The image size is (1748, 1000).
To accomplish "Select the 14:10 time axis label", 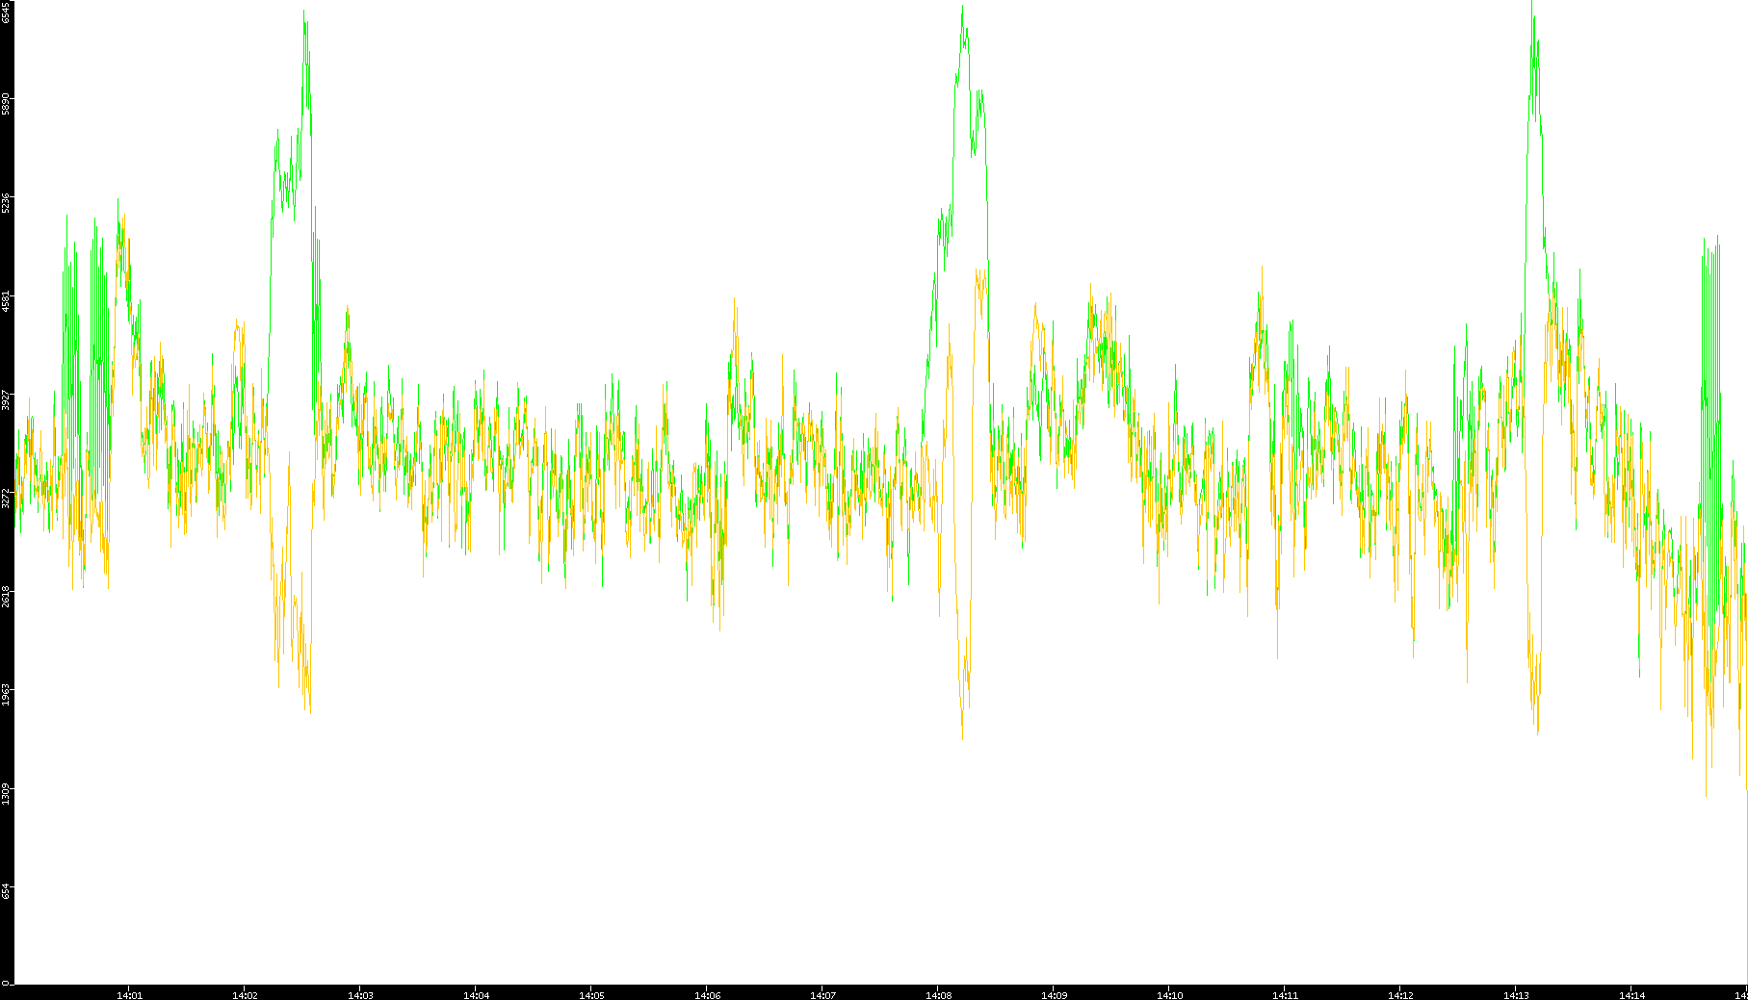I will pyautogui.click(x=1169, y=995).
